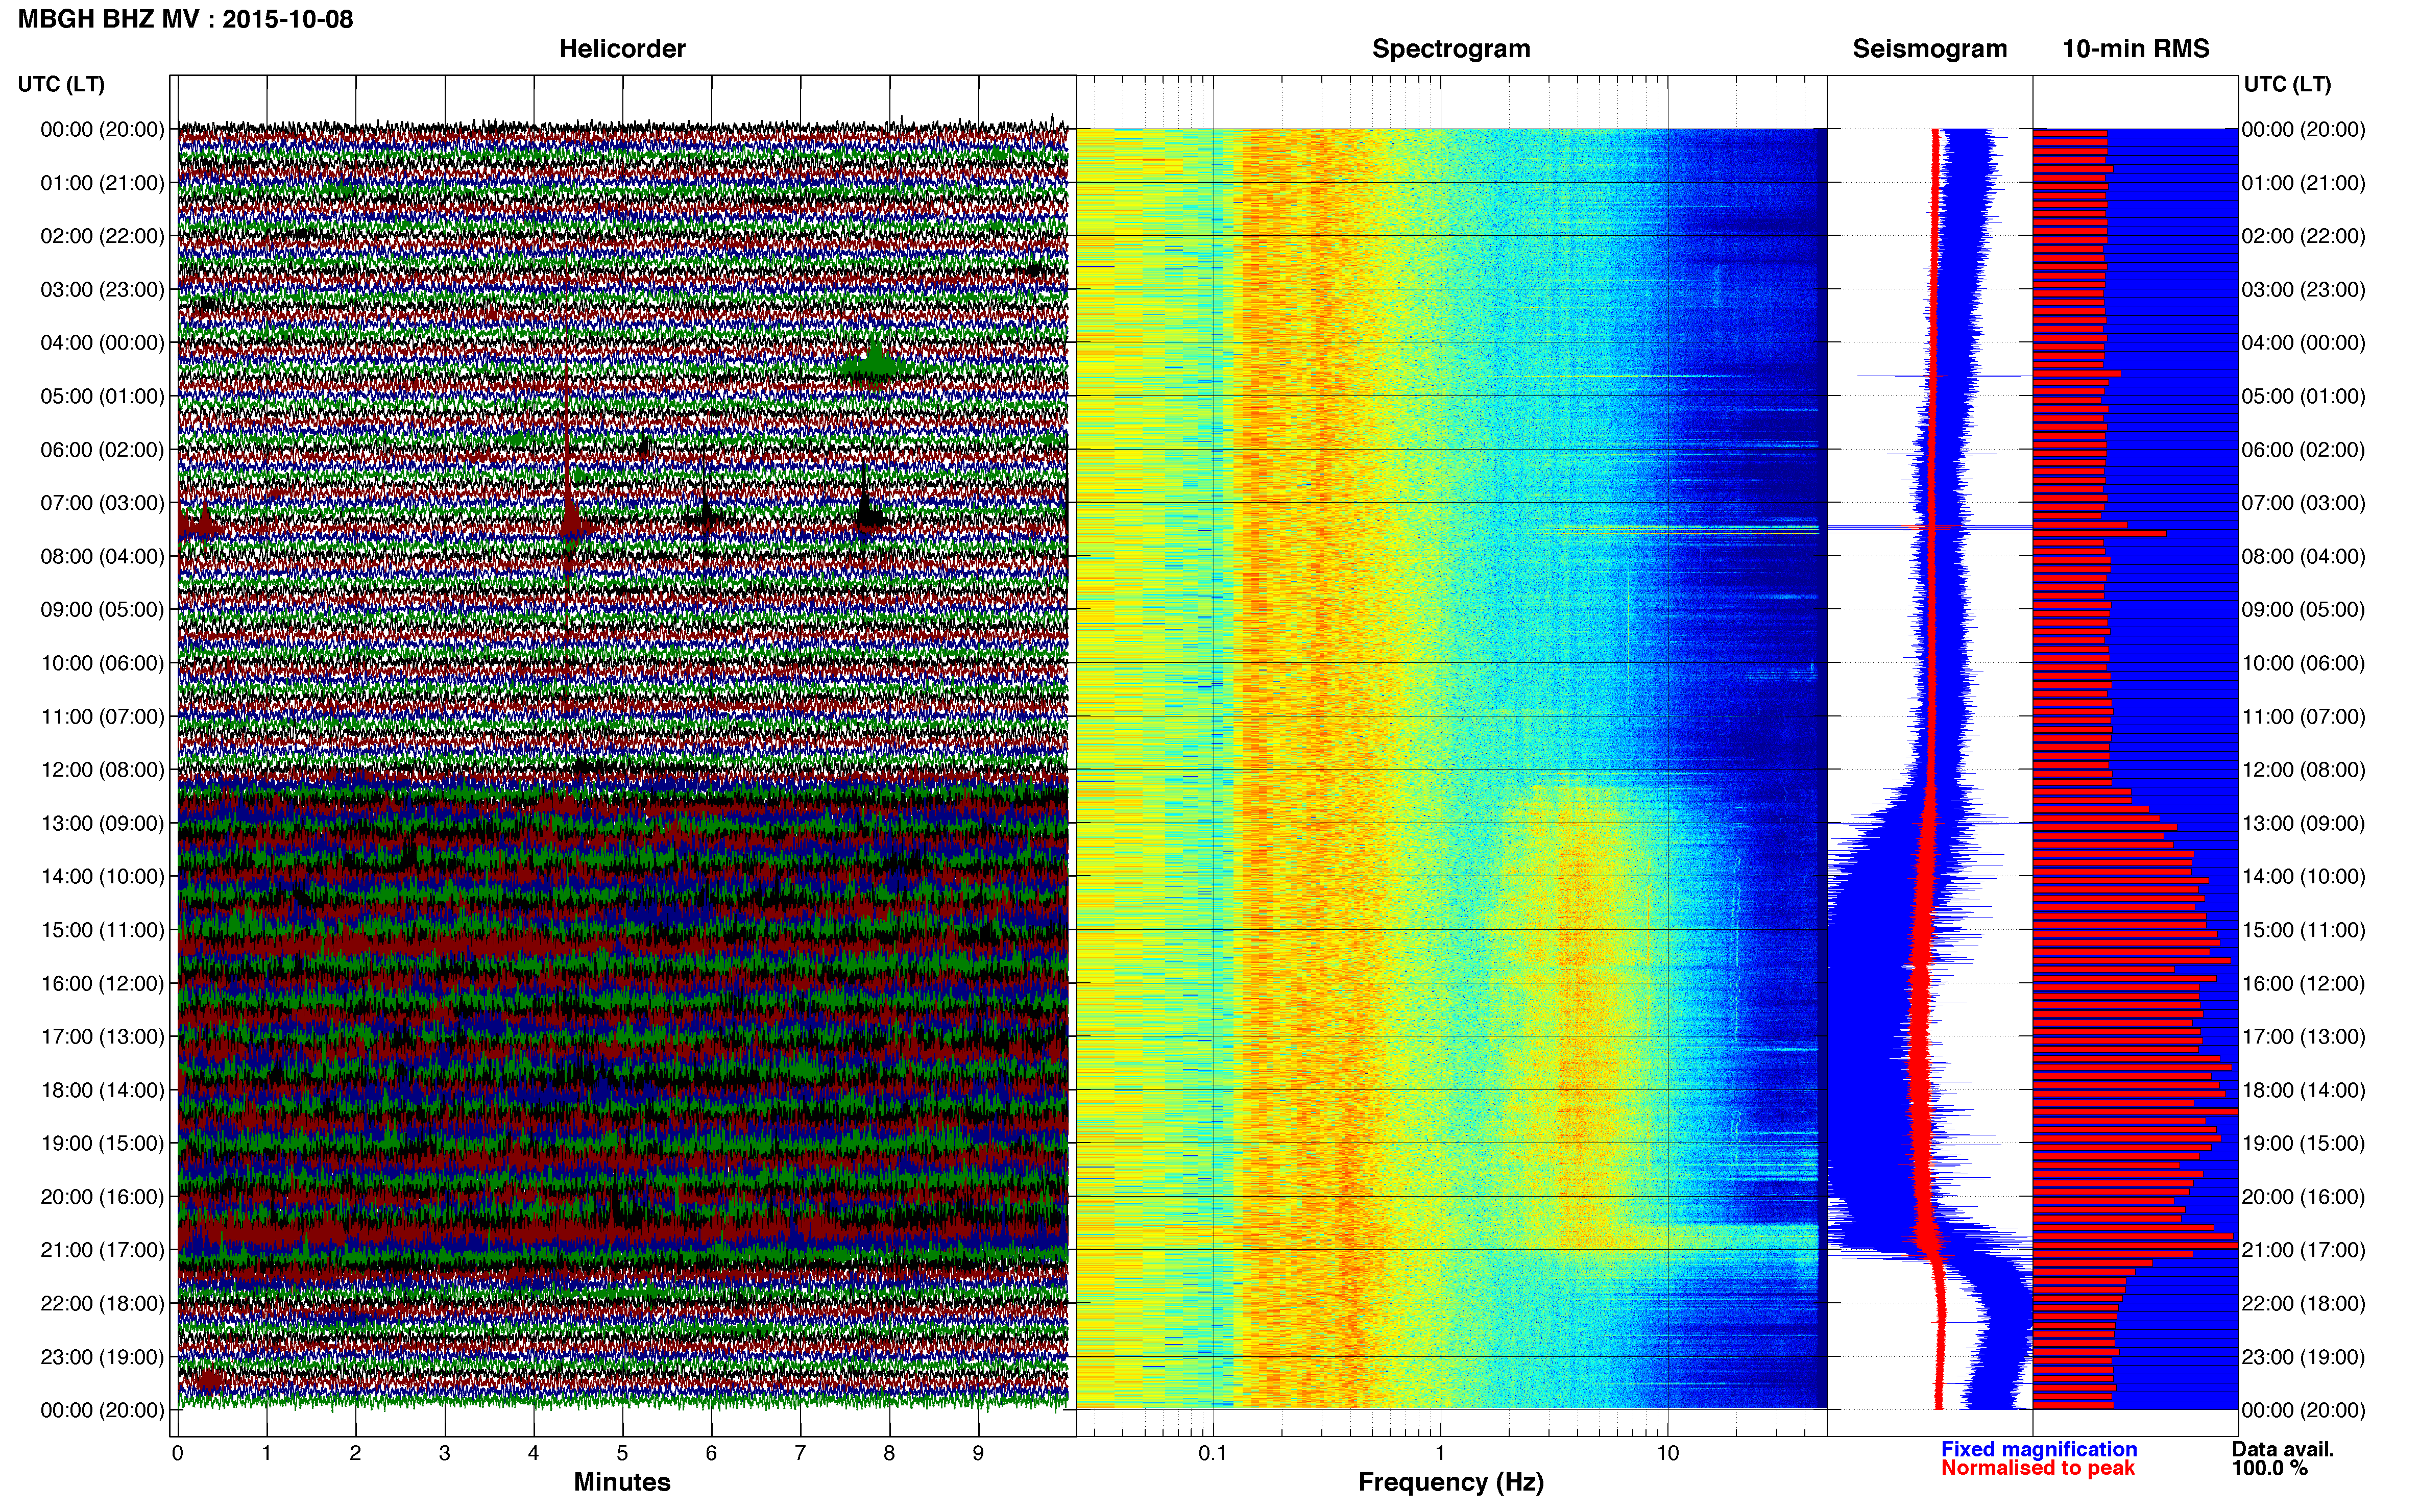Click right time label 22:00 (18:00)
Viewport: 2420px width, 1512px height.
click(2303, 1304)
